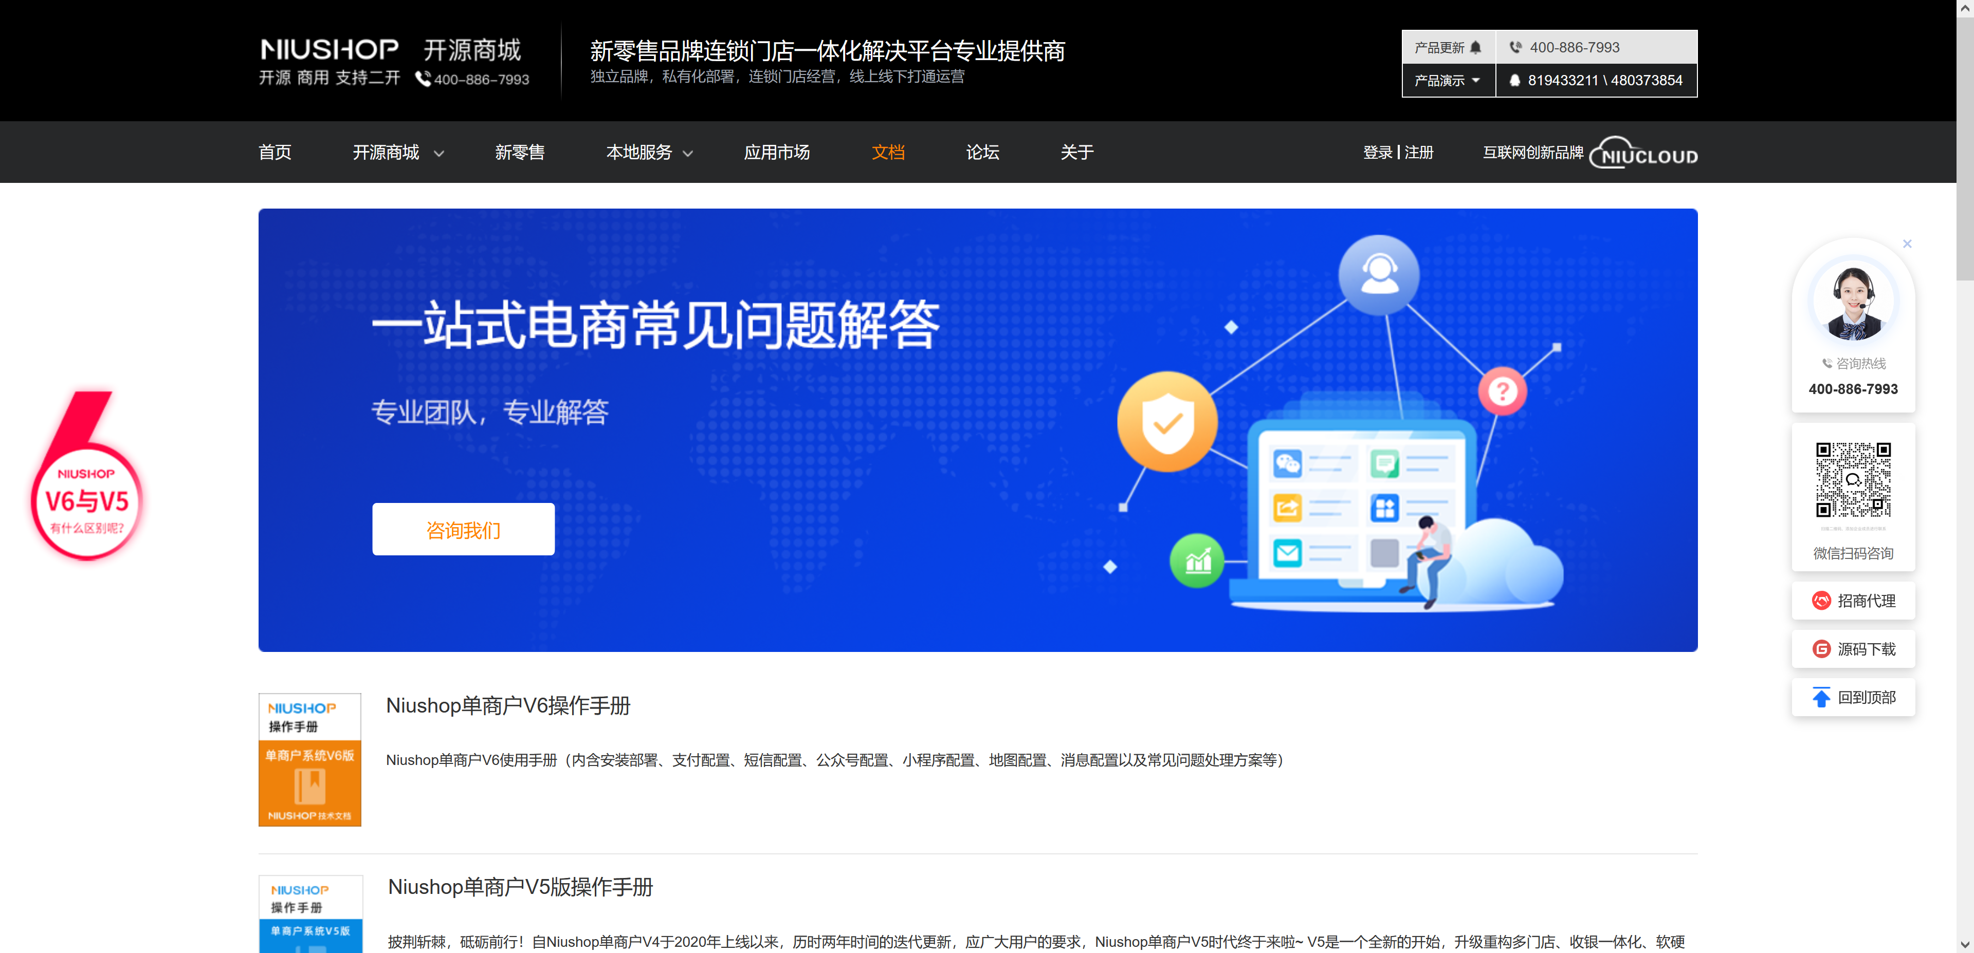Screen dimensions: 1974x953
Task: Go to the 论坛 nav item
Action: (982, 153)
